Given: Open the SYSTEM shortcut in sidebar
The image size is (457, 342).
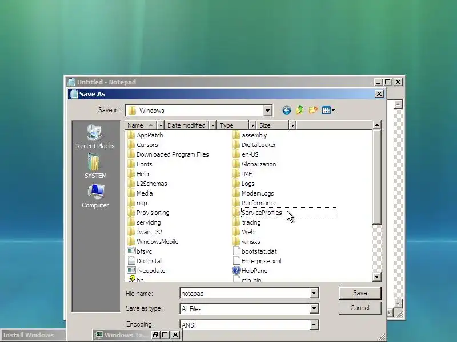Looking at the screenshot, I should pyautogui.click(x=95, y=166).
